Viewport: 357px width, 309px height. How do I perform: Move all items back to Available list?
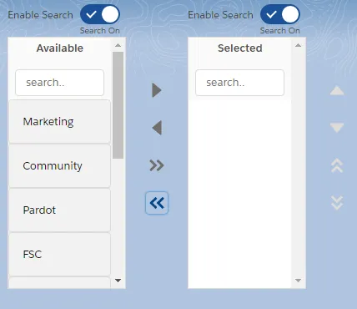click(157, 203)
